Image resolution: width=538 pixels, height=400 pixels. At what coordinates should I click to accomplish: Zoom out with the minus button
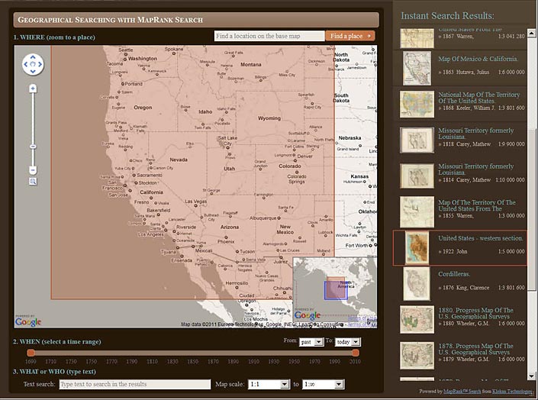33,169
